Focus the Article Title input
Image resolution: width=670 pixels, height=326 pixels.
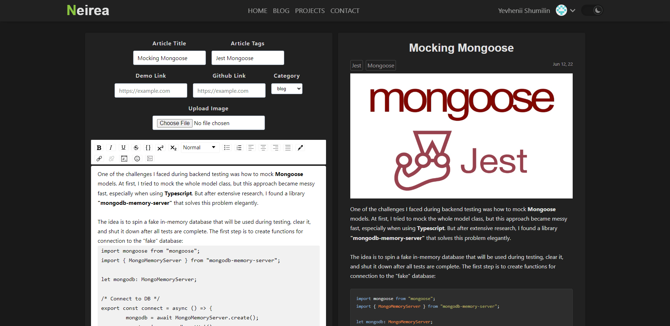tap(169, 58)
